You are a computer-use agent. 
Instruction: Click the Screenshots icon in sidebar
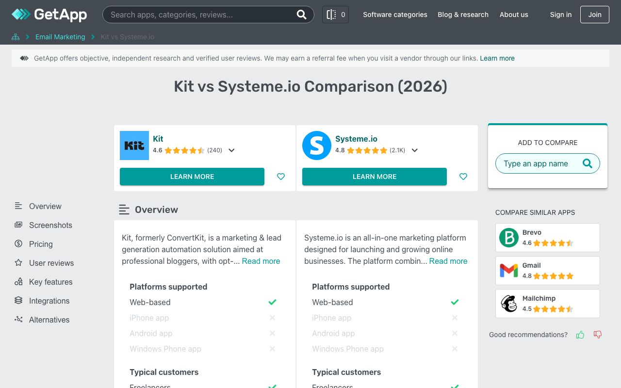point(18,225)
